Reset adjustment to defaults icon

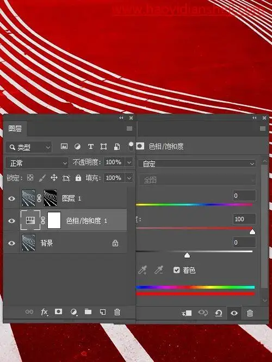(x=218, y=313)
